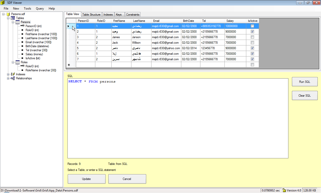
Task: Open the Query menu
Action: click(40, 8)
